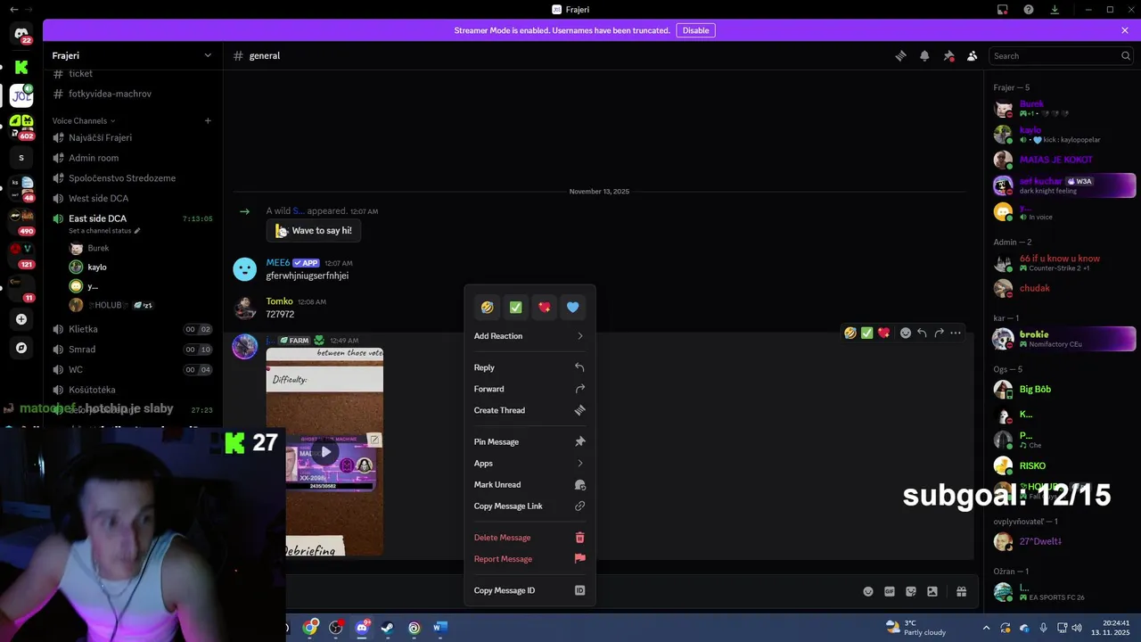Image resolution: width=1141 pixels, height=642 pixels.
Task: Expand Apps submenu in context menu
Action: 529,463
